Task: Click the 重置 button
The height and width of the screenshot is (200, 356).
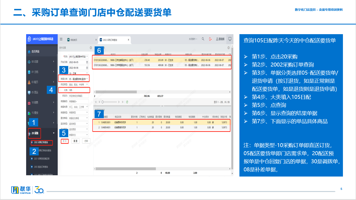Action: pyautogui.click(x=75, y=141)
